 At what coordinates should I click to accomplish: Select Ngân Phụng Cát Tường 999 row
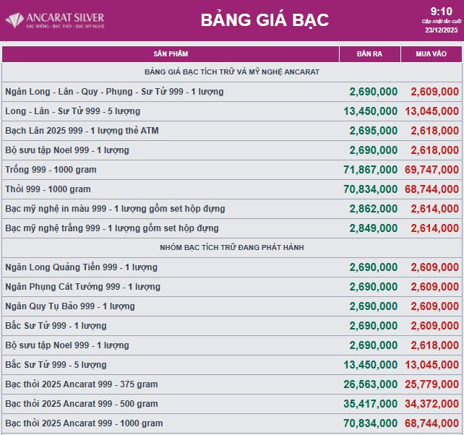(x=82, y=287)
